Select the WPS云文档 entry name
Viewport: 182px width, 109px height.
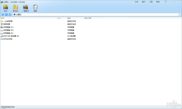coord(8,39)
